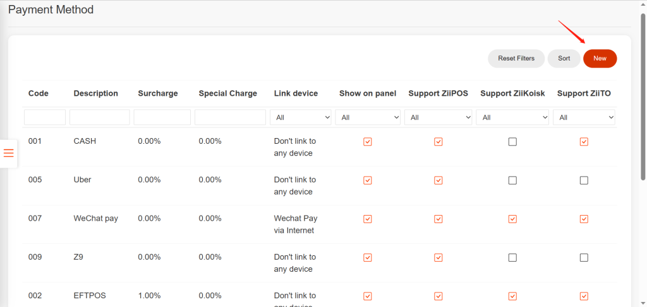Click the New payment method button

(600, 59)
